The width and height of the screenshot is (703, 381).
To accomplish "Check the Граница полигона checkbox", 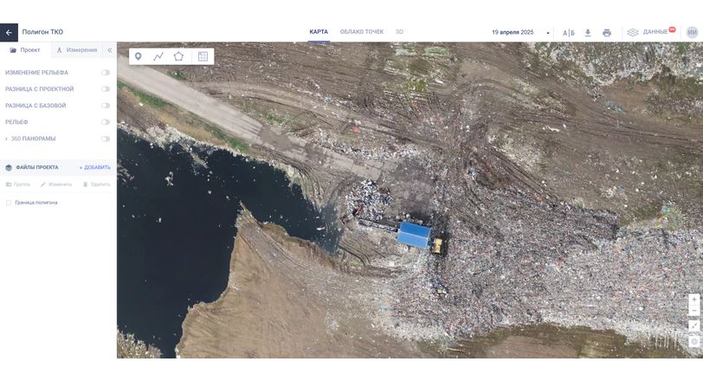I will (x=9, y=203).
